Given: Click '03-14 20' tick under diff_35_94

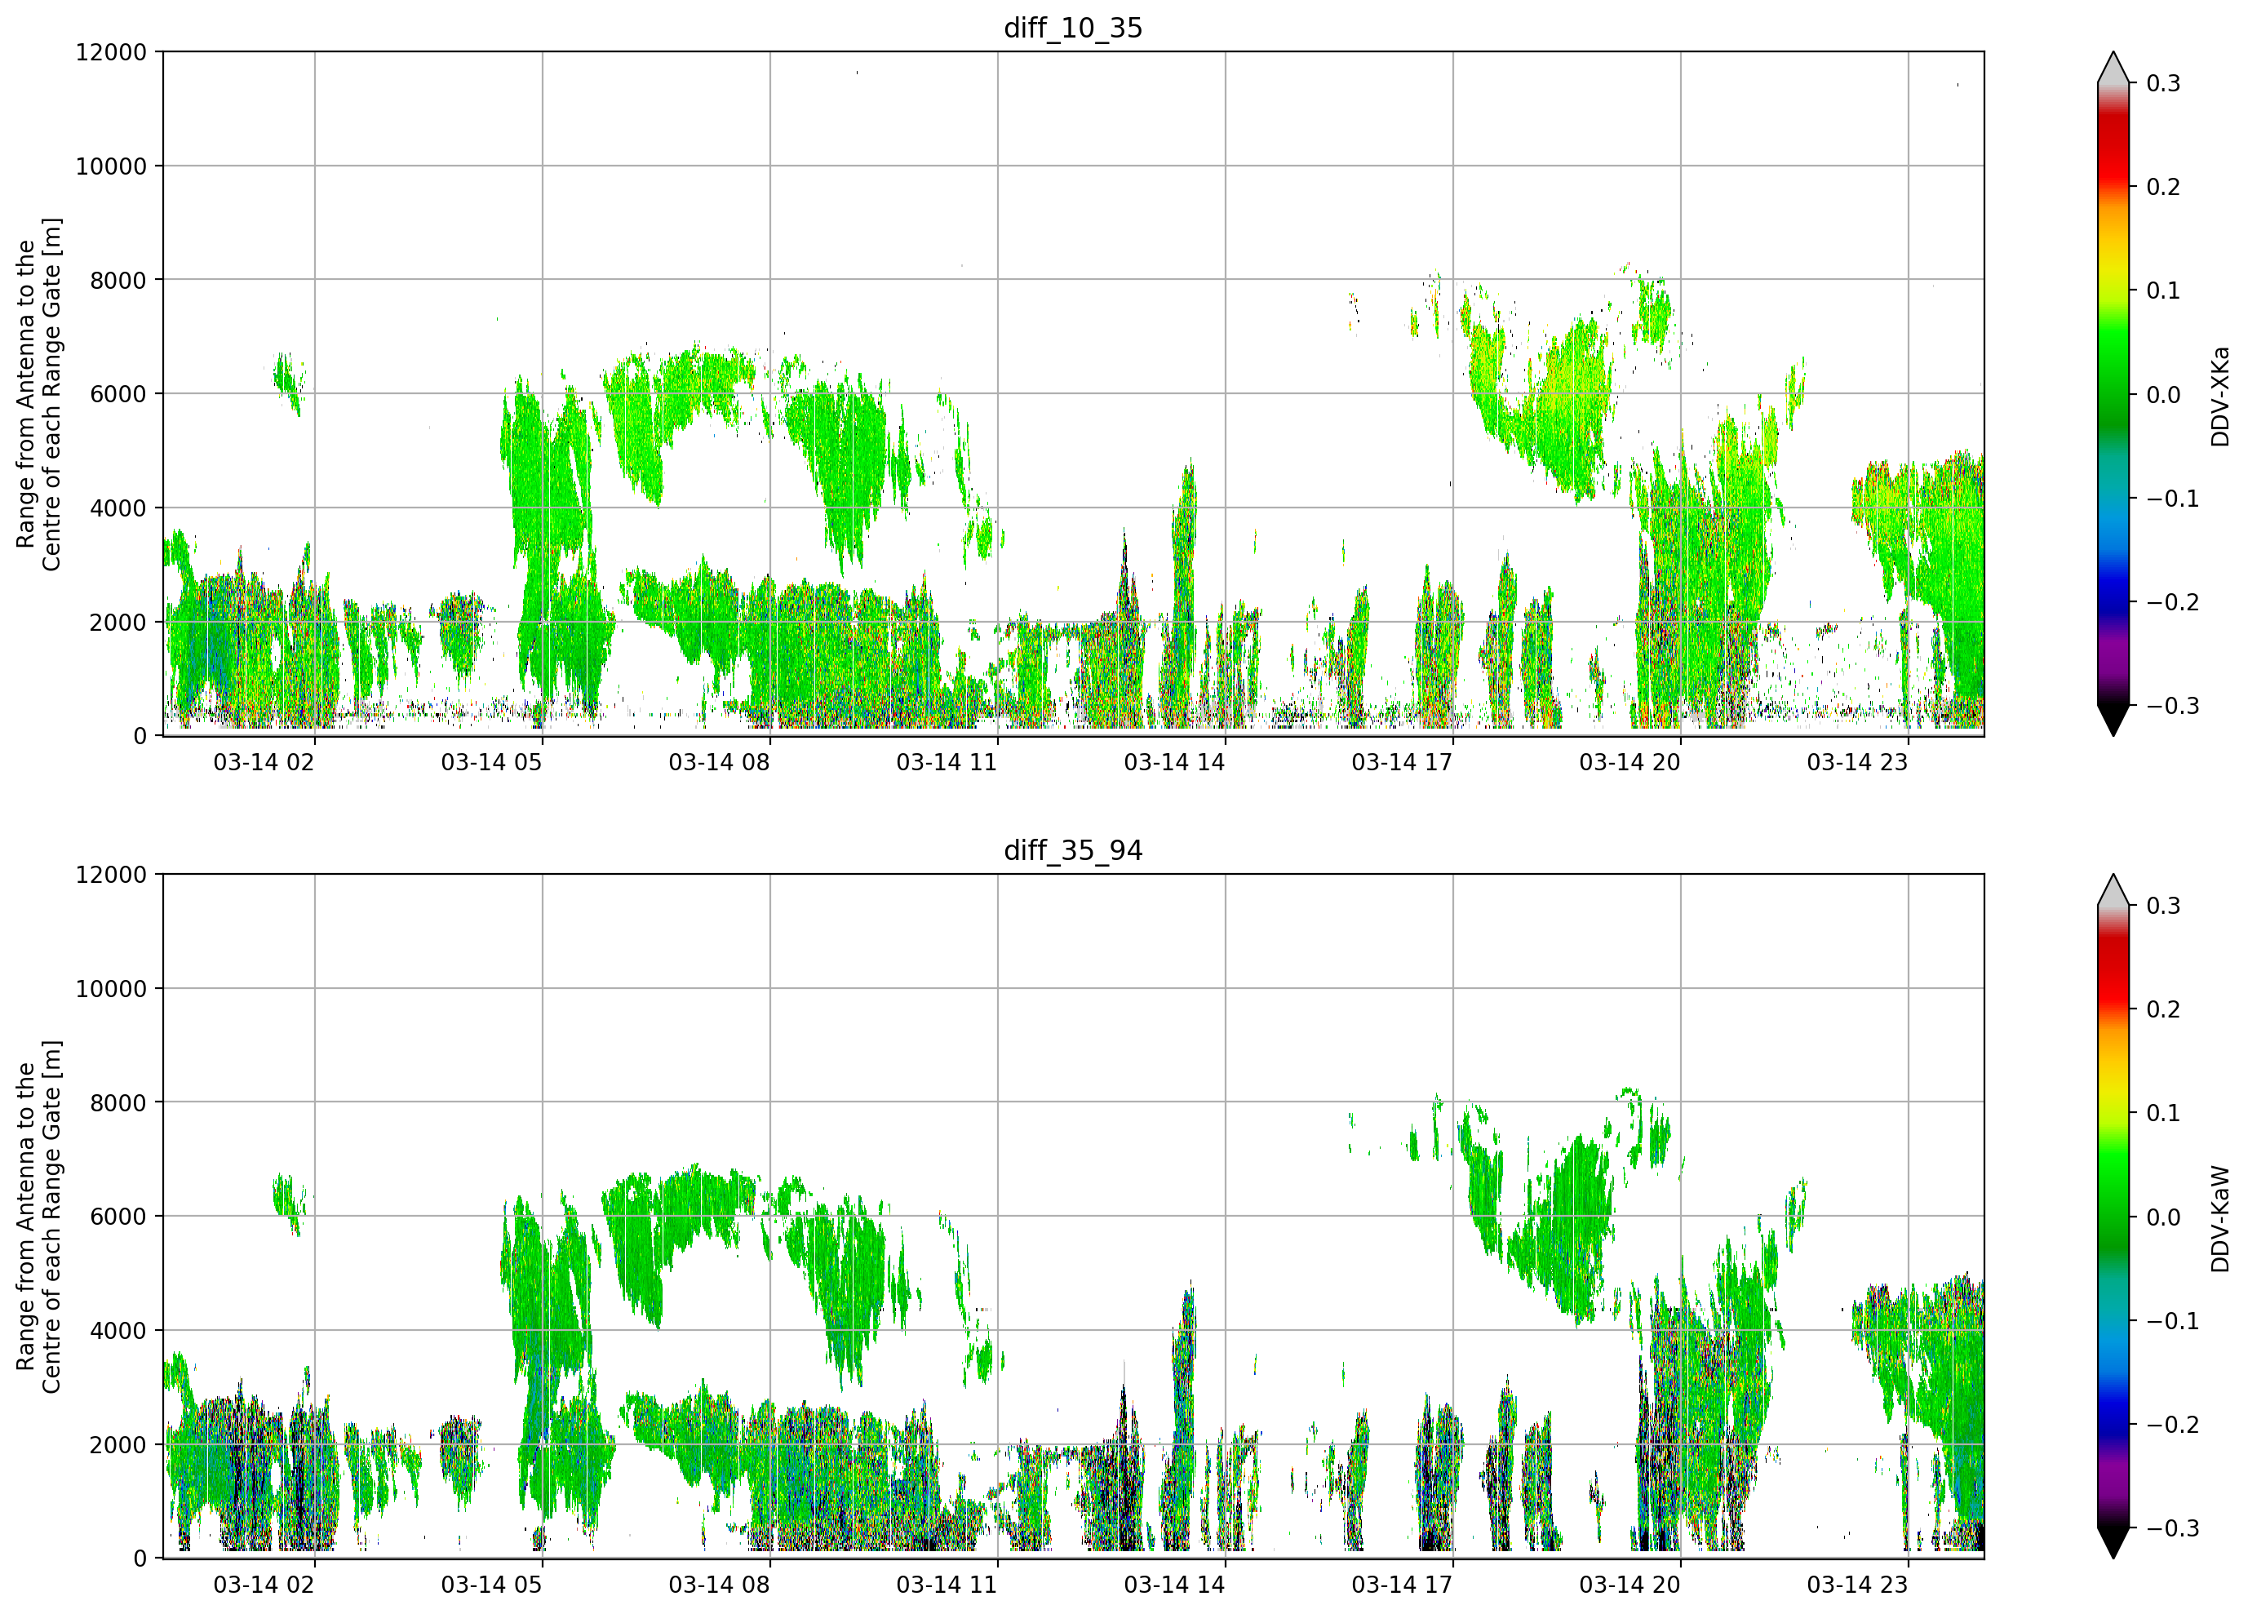Looking at the screenshot, I should (x=1629, y=1585).
